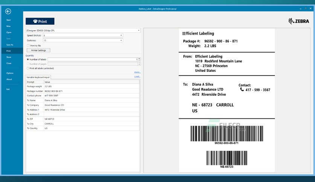Click the To ZIP value NE-68723
315x182 pixels.
(x=92, y=119)
